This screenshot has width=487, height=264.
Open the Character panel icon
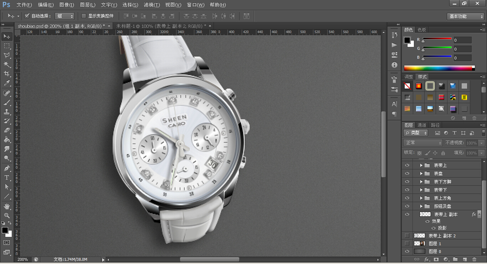(394, 104)
